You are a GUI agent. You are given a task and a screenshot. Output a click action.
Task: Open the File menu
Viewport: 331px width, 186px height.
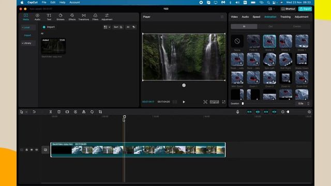44,2
